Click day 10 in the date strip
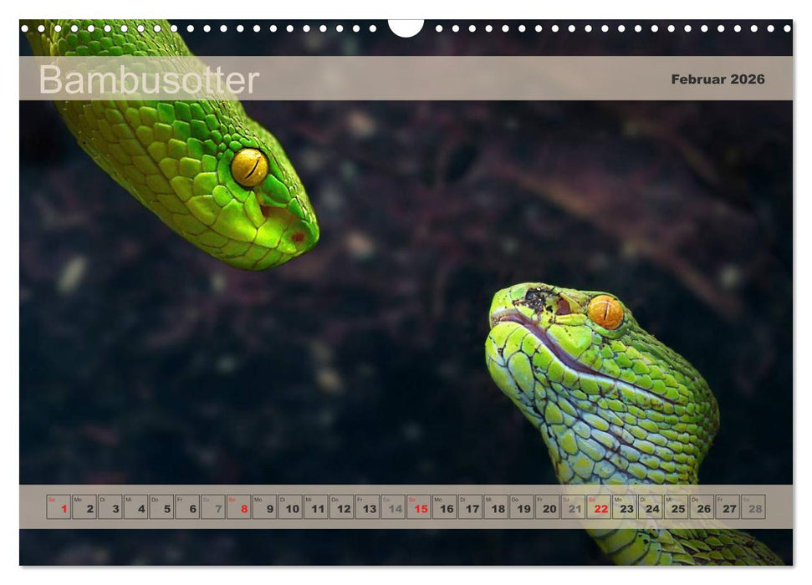 pos(291,507)
